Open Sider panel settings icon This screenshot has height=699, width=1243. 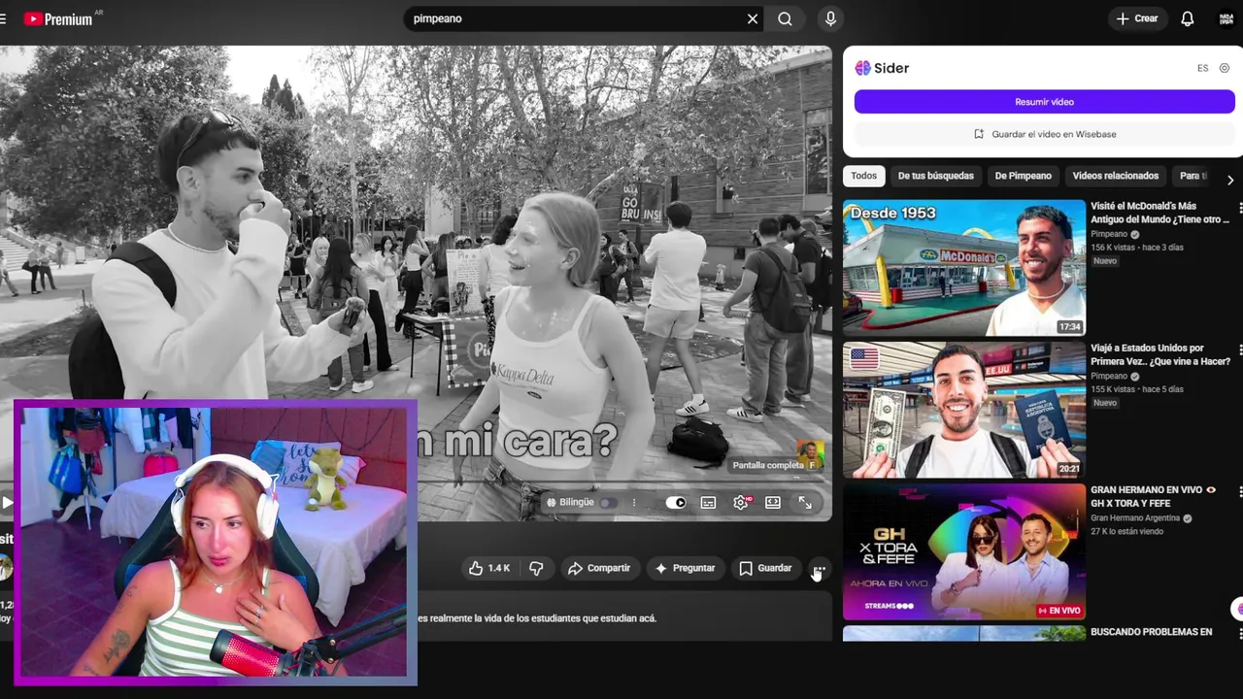click(1225, 68)
